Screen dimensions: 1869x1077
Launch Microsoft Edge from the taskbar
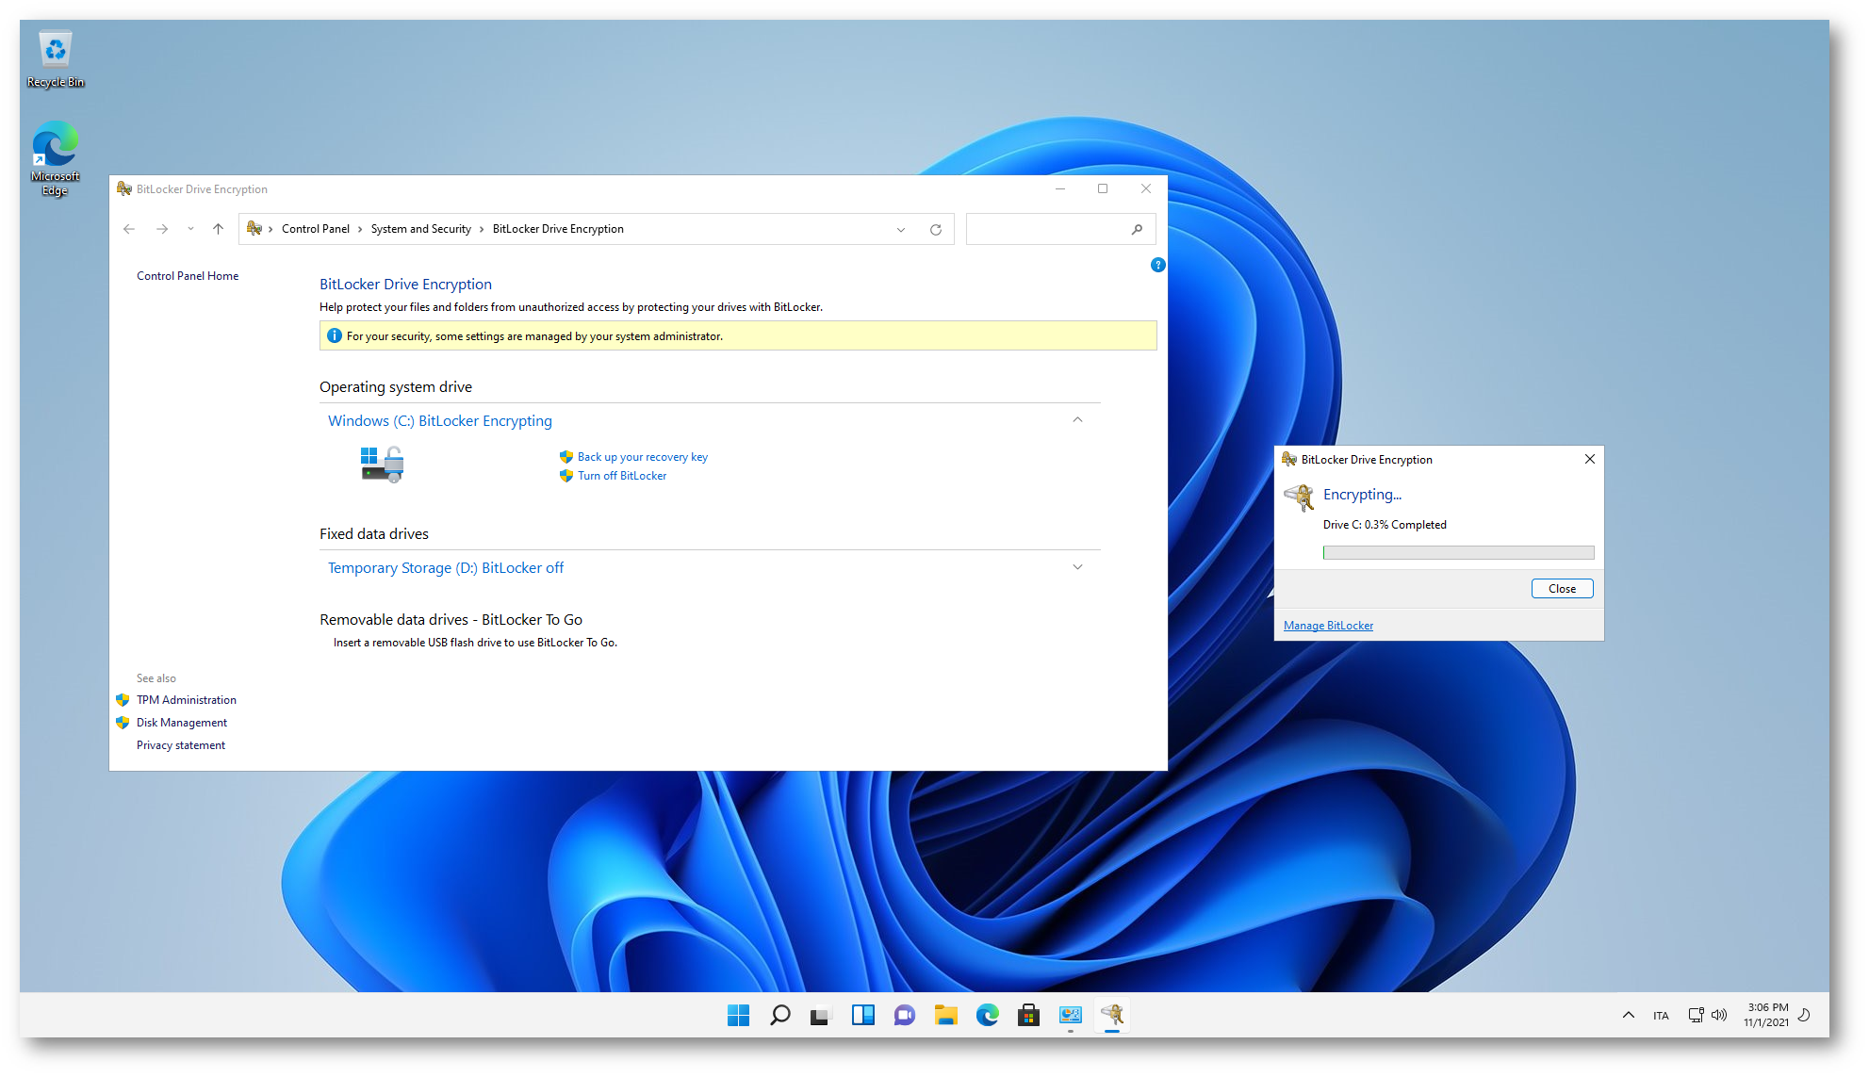(x=987, y=1015)
